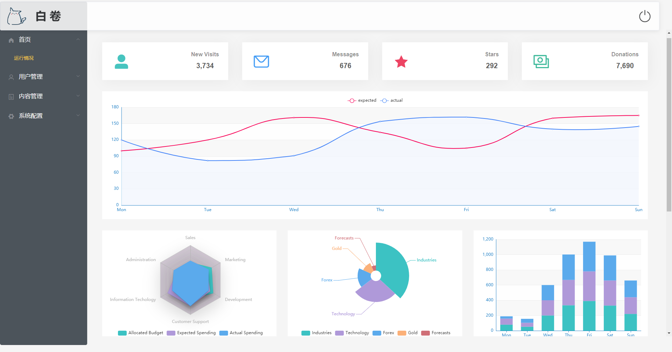
Task: Click the scrollbar up arrow
Action: [669, 33]
